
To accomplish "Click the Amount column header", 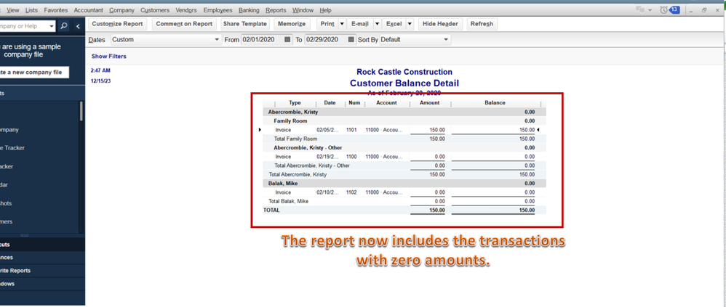I will tap(430, 103).
